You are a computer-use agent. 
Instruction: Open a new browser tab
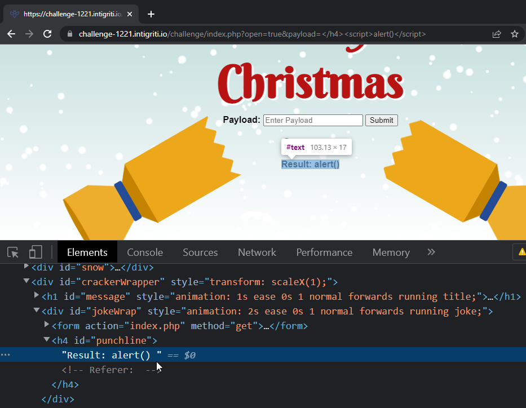(151, 14)
